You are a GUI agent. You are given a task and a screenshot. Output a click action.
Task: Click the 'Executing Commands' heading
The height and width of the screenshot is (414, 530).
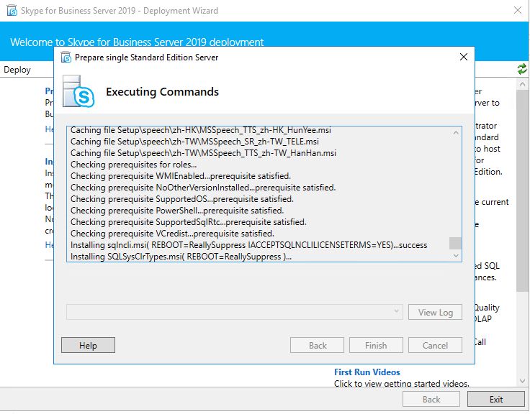coord(162,91)
